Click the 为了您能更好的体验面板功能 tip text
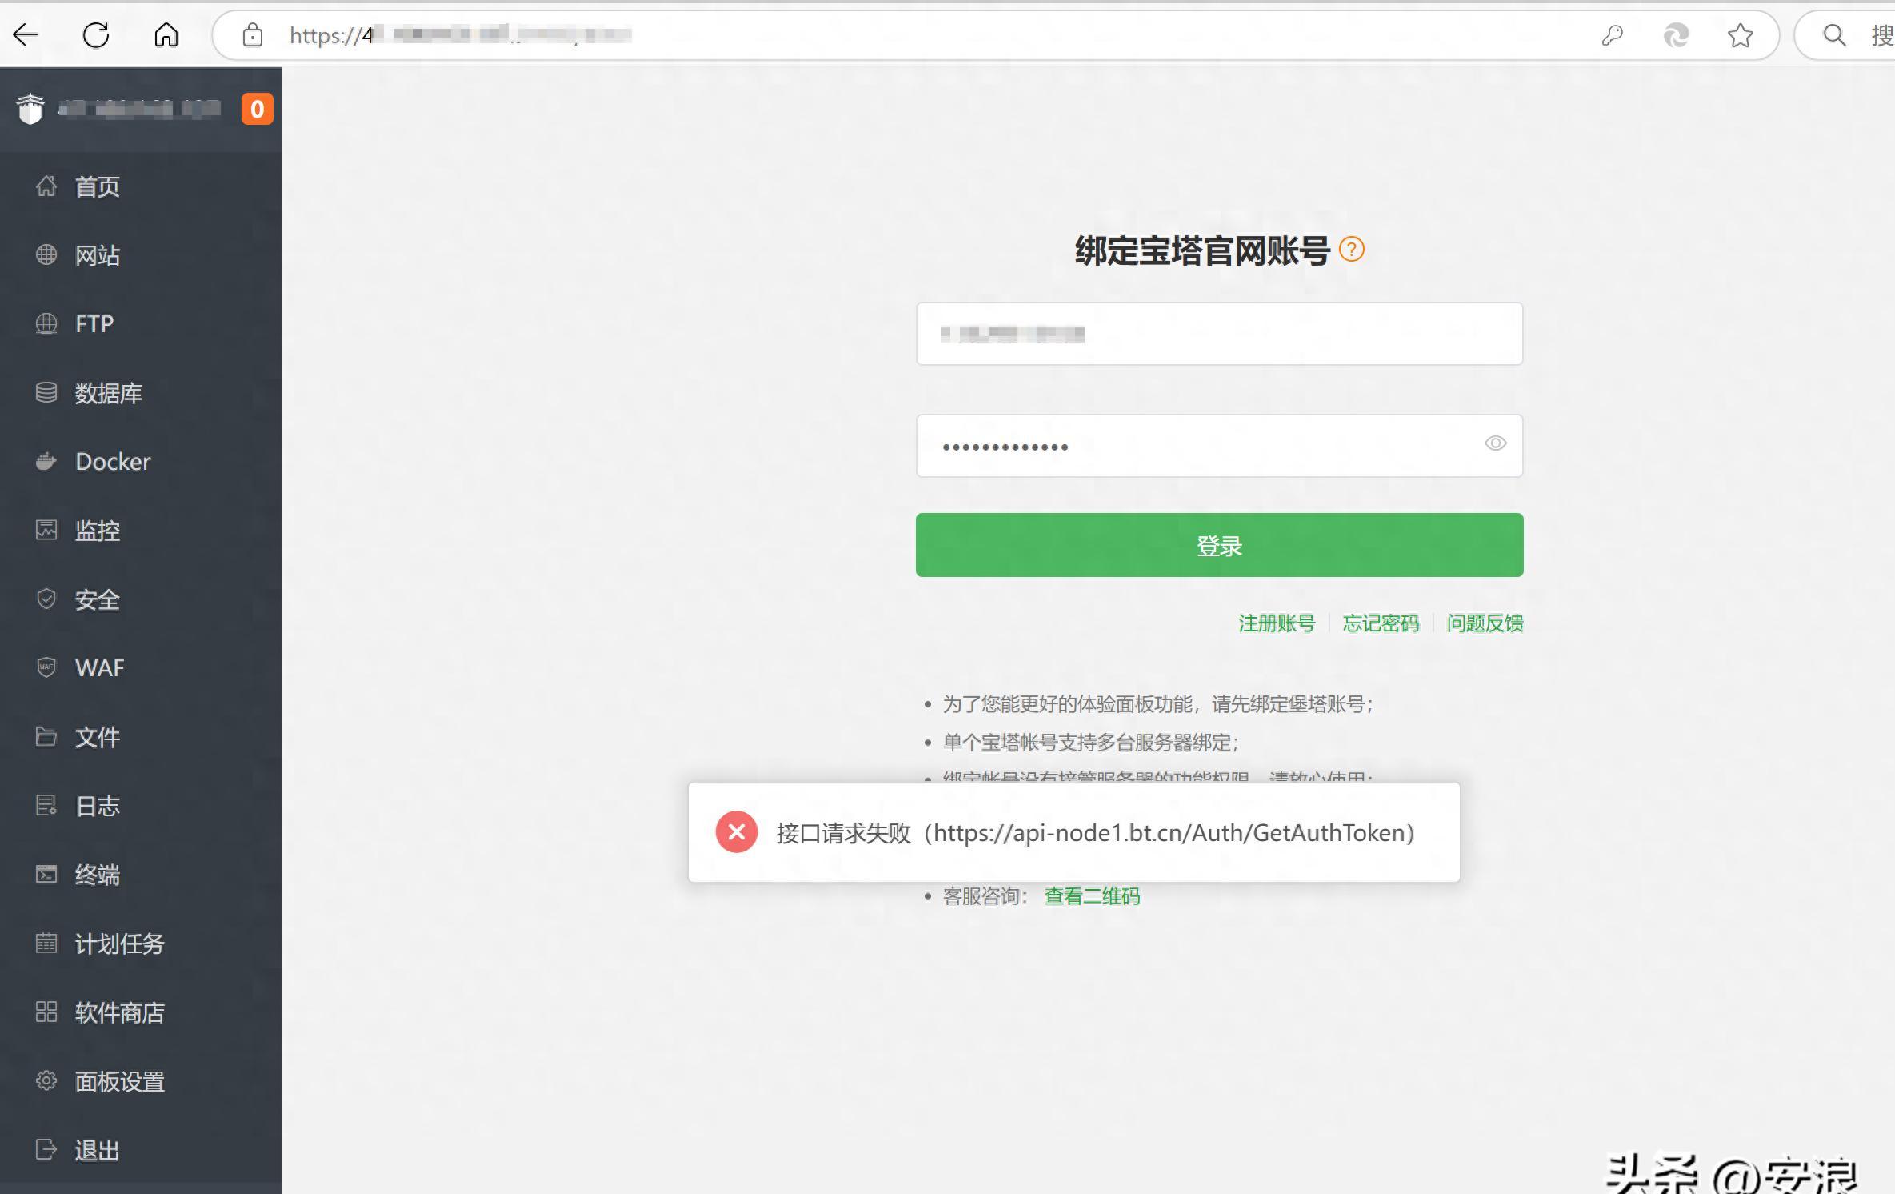The width and height of the screenshot is (1895, 1194). click(x=1158, y=704)
